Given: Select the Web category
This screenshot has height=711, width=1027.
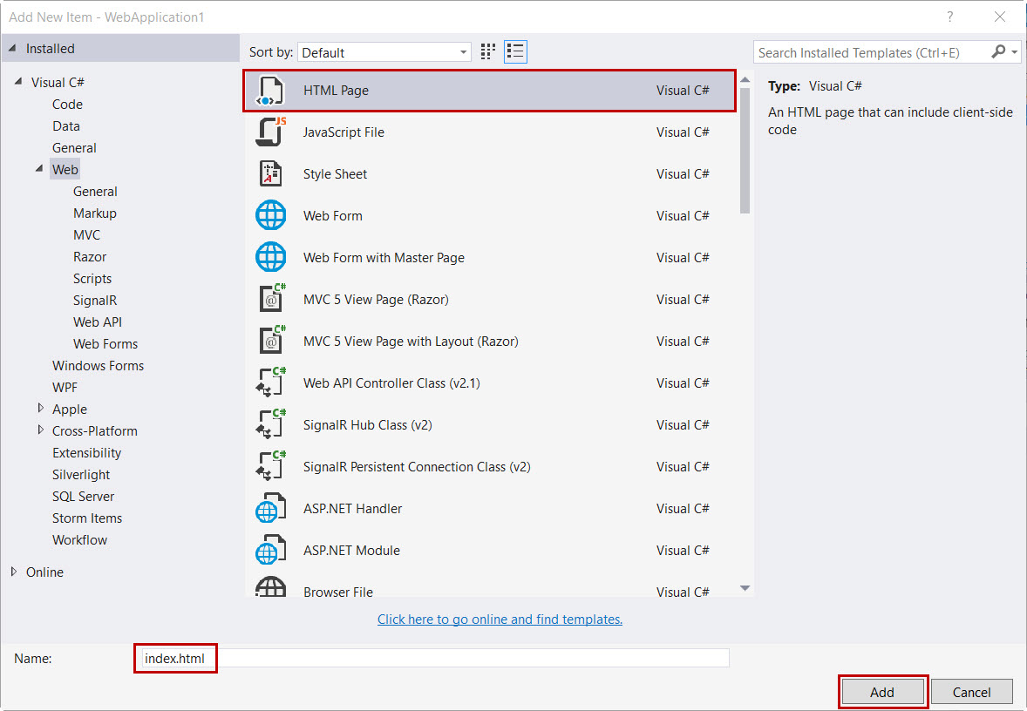Looking at the screenshot, I should 65,170.
